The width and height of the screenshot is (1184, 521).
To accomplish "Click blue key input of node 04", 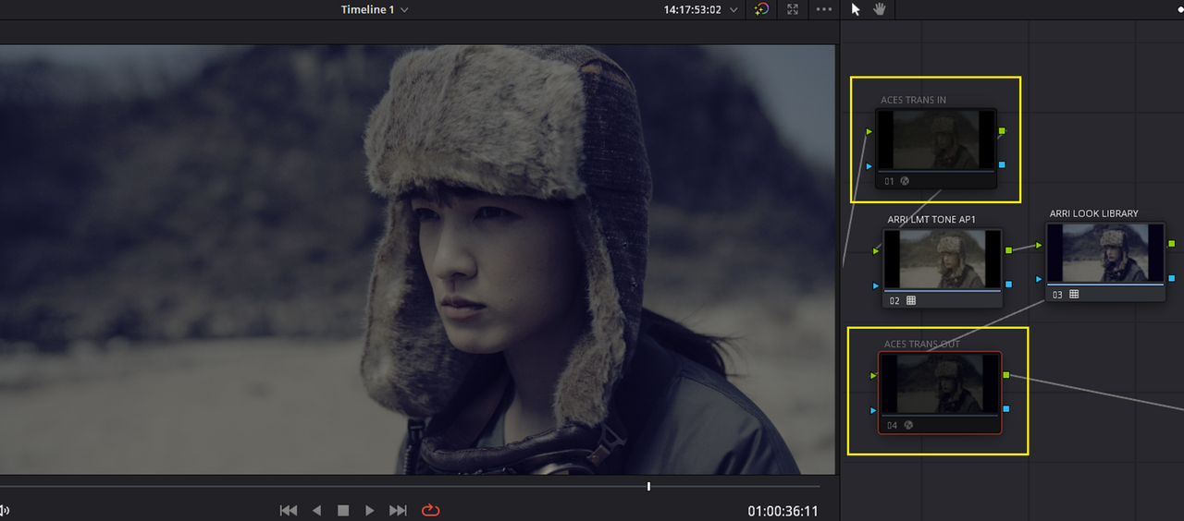I will [873, 409].
